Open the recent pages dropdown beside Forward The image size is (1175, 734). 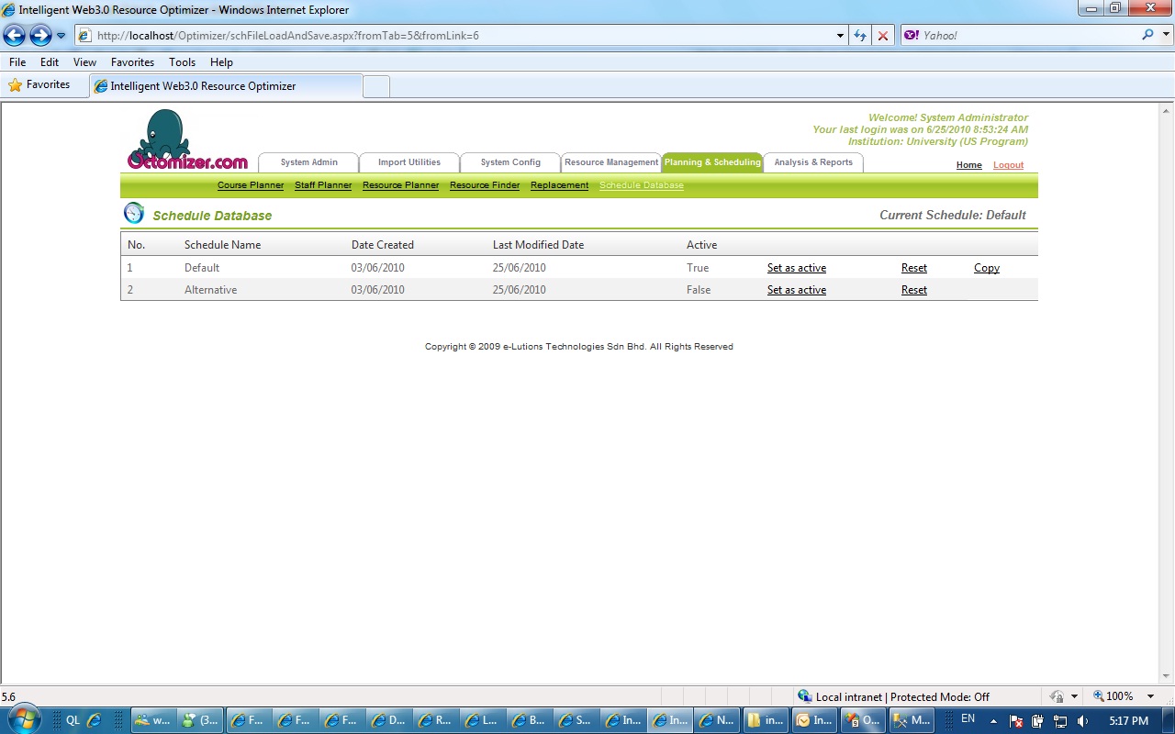click(62, 36)
